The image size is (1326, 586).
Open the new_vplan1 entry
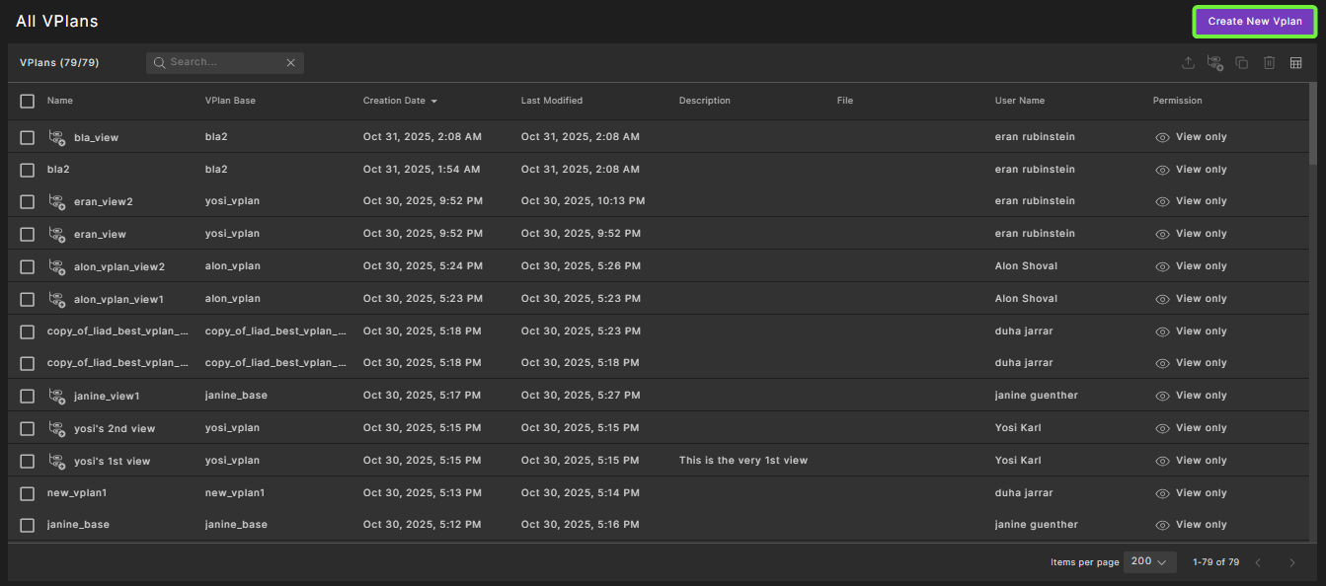(77, 493)
